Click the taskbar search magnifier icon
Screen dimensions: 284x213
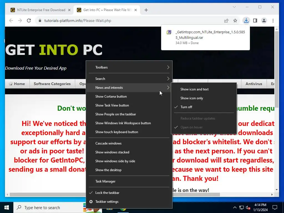tap(19, 207)
